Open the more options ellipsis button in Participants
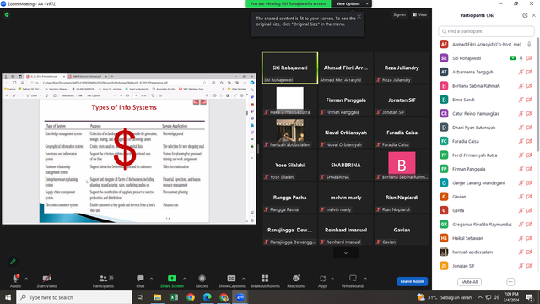 click(x=510, y=282)
